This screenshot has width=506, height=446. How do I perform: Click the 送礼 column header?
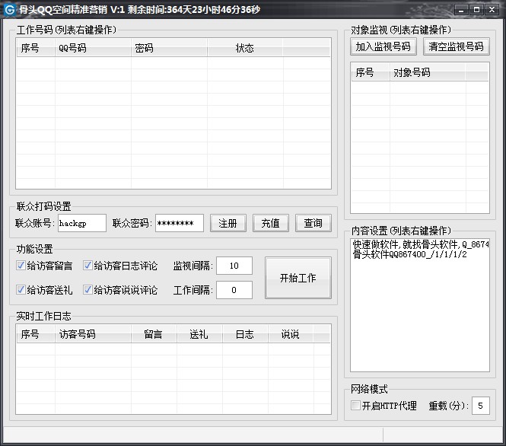coord(199,334)
